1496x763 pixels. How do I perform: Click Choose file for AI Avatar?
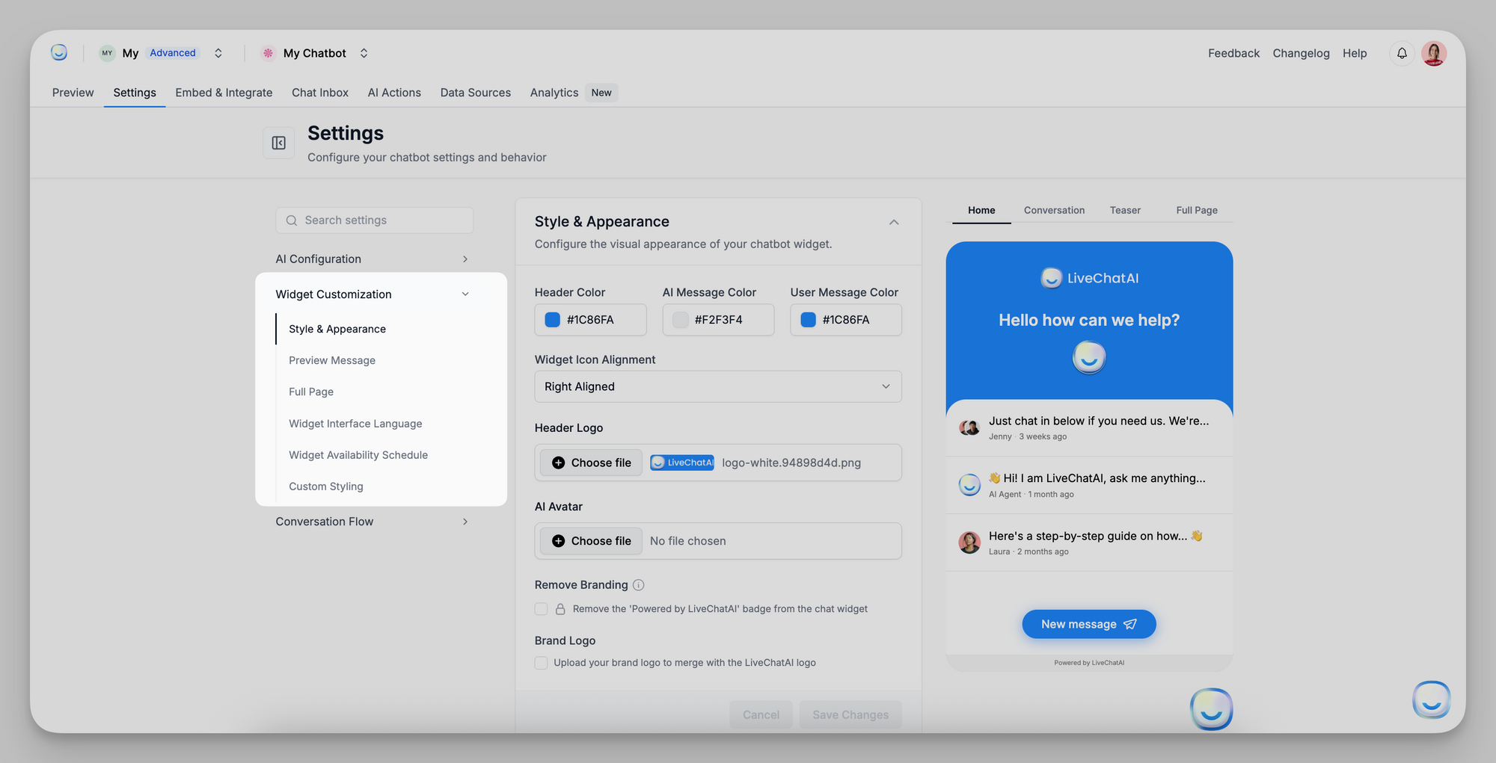[592, 541]
